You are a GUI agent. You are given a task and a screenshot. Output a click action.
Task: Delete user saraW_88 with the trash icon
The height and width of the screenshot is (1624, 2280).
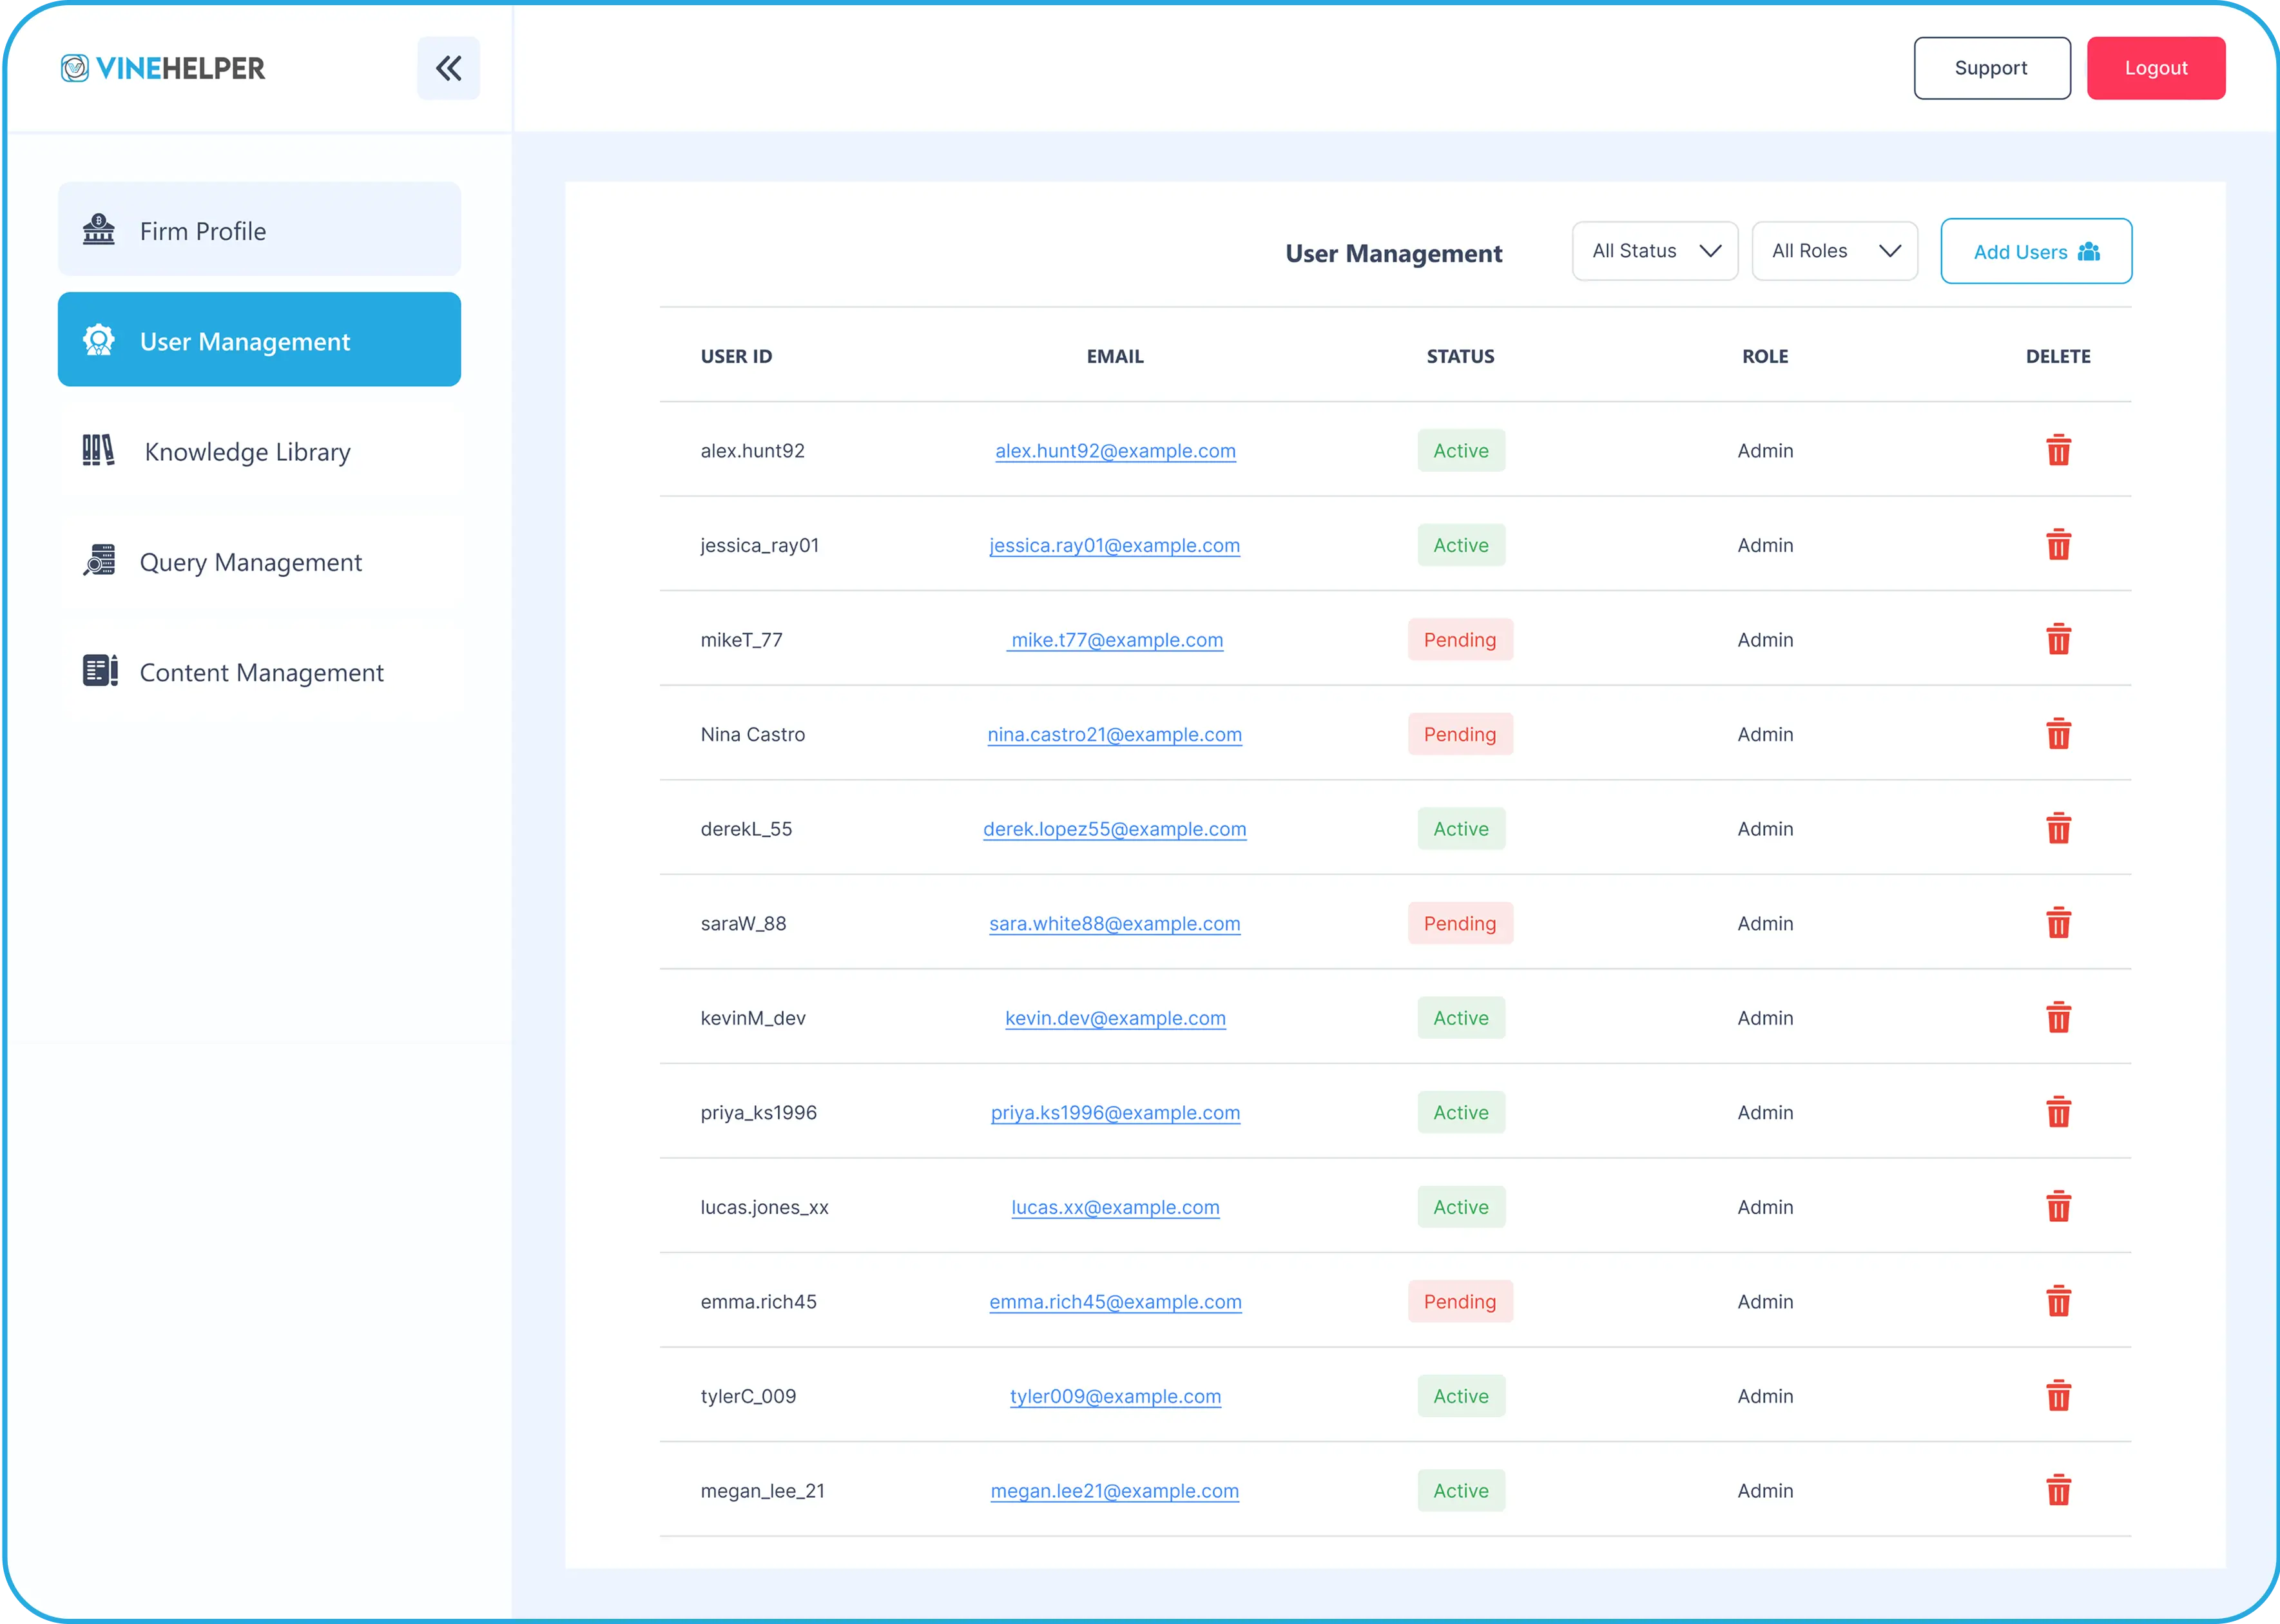2058,923
